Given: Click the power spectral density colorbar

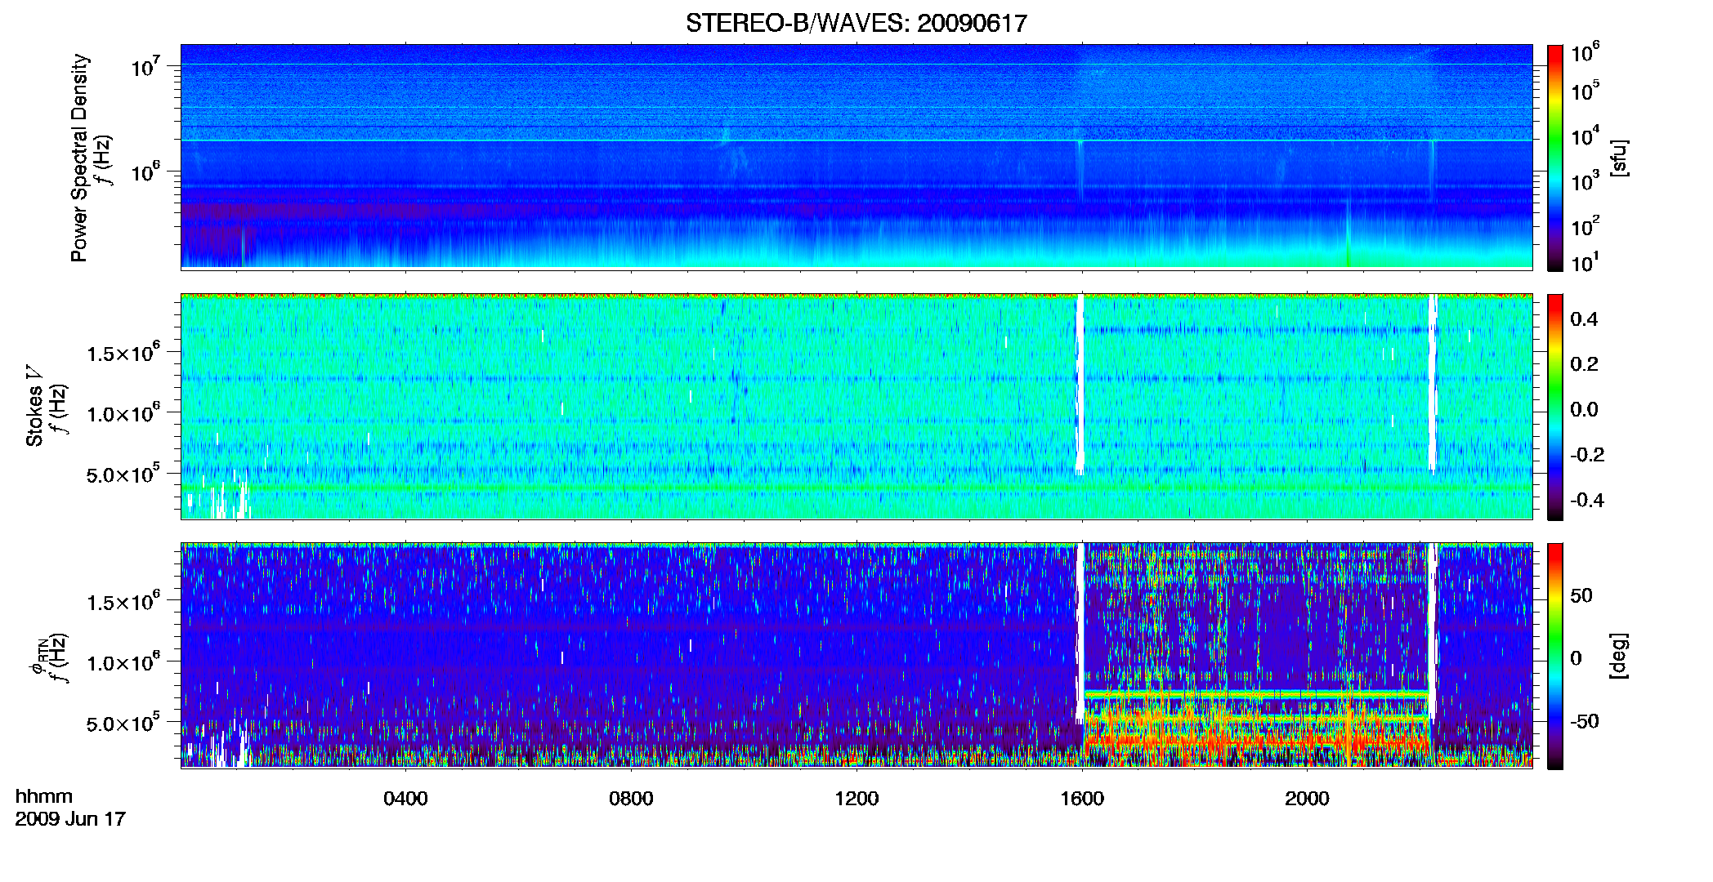Looking at the screenshot, I should pyautogui.click(x=1555, y=158).
